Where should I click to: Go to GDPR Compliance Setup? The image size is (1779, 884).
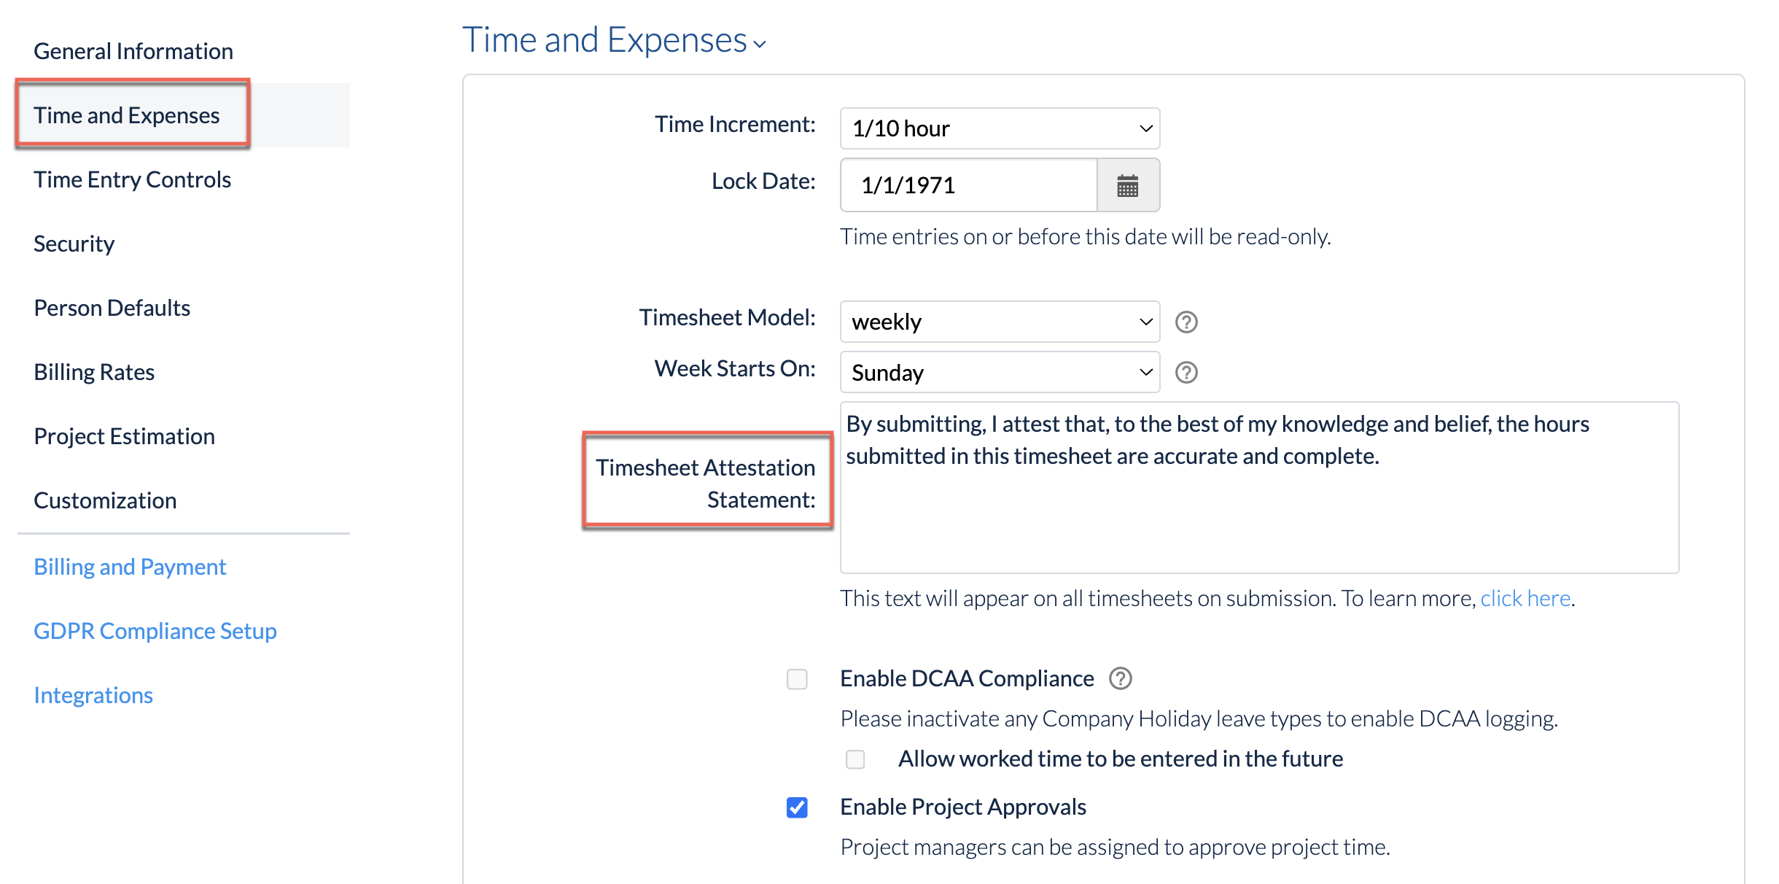click(x=155, y=630)
